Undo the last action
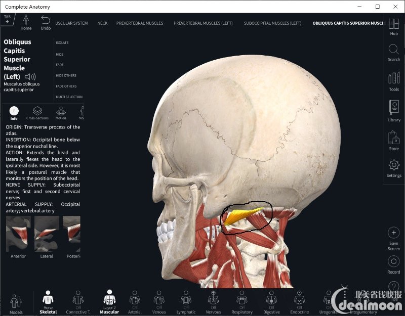 pos(46,22)
